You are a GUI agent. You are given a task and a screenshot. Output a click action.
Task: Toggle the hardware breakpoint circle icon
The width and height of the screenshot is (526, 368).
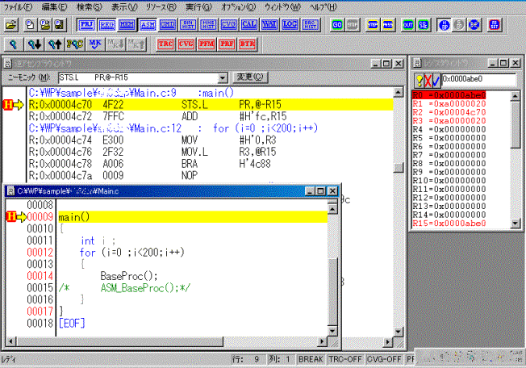click(445, 25)
